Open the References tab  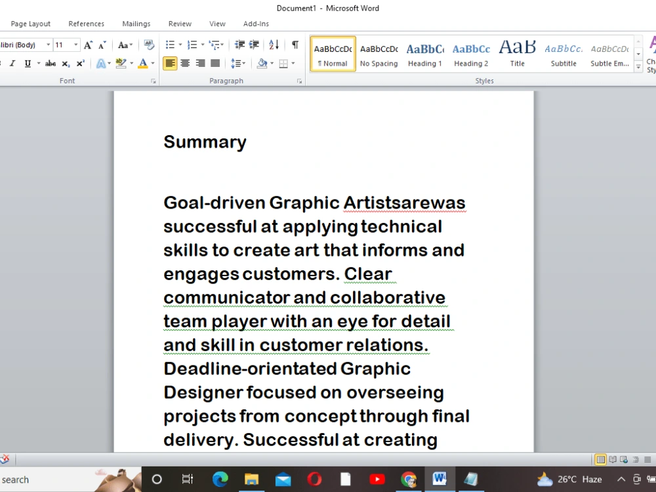86,24
